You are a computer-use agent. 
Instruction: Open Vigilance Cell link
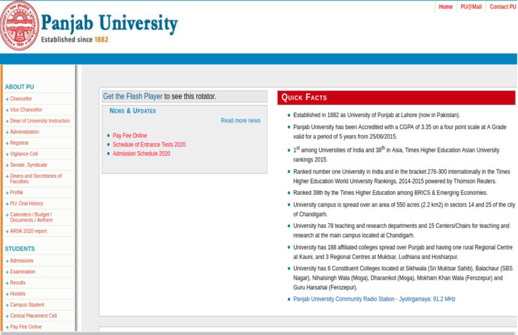[x=24, y=154]
